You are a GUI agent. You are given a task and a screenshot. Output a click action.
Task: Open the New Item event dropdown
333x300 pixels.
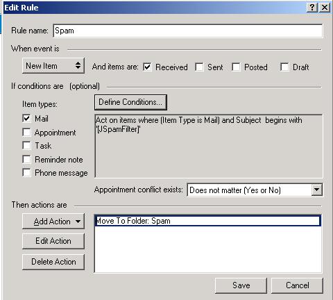pos(53,66)
